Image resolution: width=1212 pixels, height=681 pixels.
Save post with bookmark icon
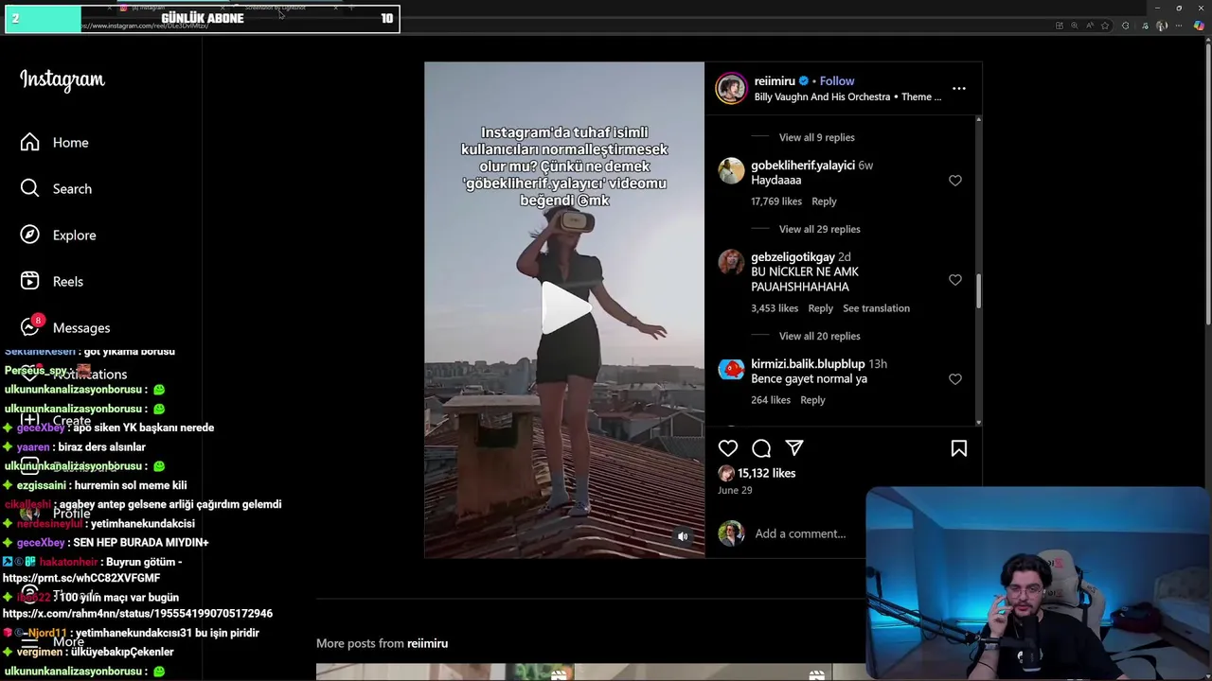pos(959,448)
